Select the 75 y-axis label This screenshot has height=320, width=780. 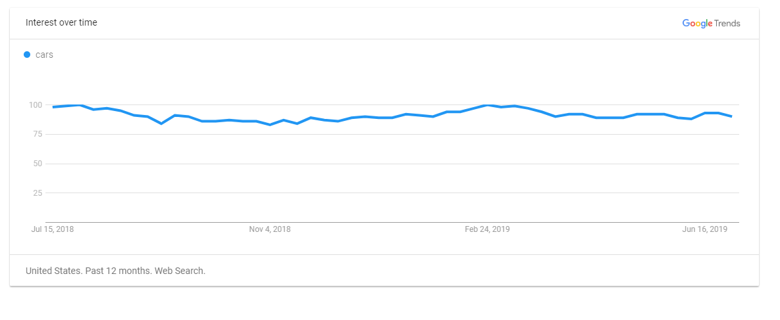[38, 134]
